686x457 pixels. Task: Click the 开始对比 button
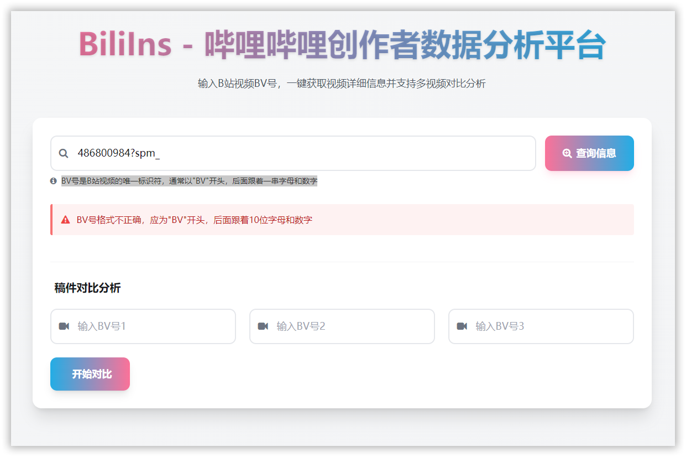(90, 374)
